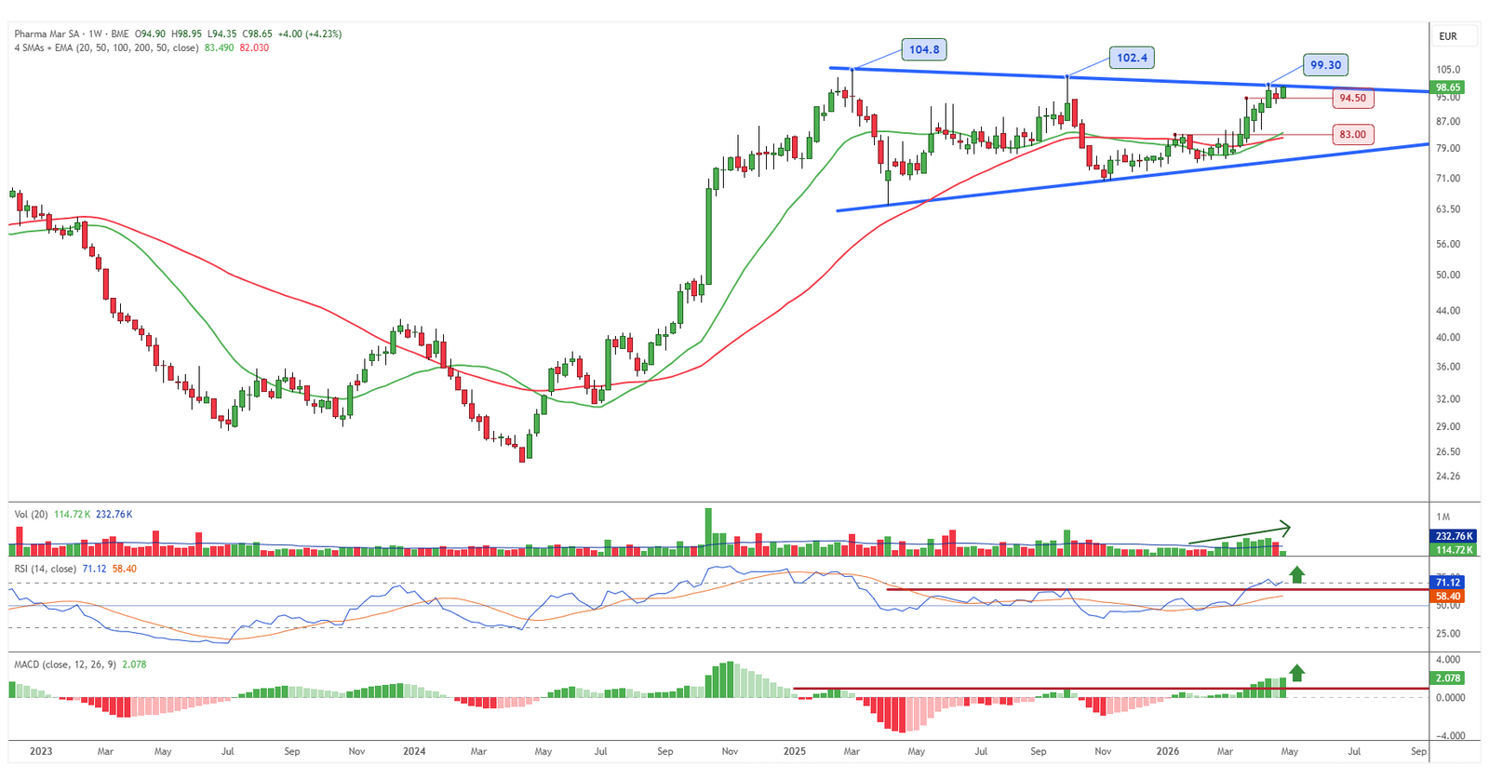Click the green up arrow in RSI pane

[1296, 574]
